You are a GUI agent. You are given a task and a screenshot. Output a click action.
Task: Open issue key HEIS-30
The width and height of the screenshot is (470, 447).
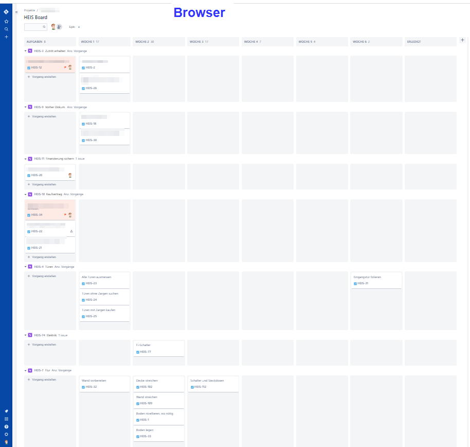[x=91, y=140]
